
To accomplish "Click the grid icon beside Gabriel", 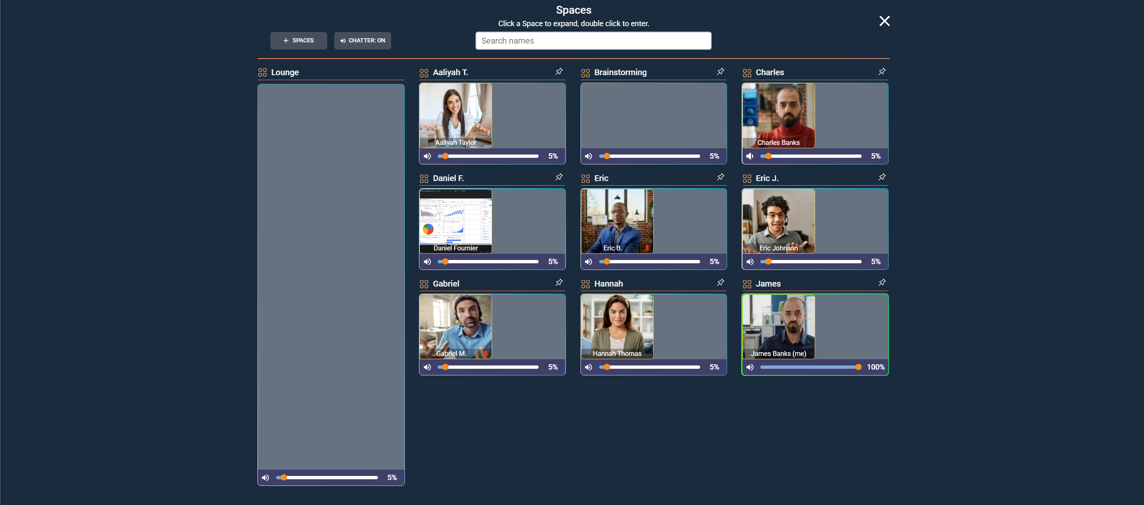I will [424, 284].
